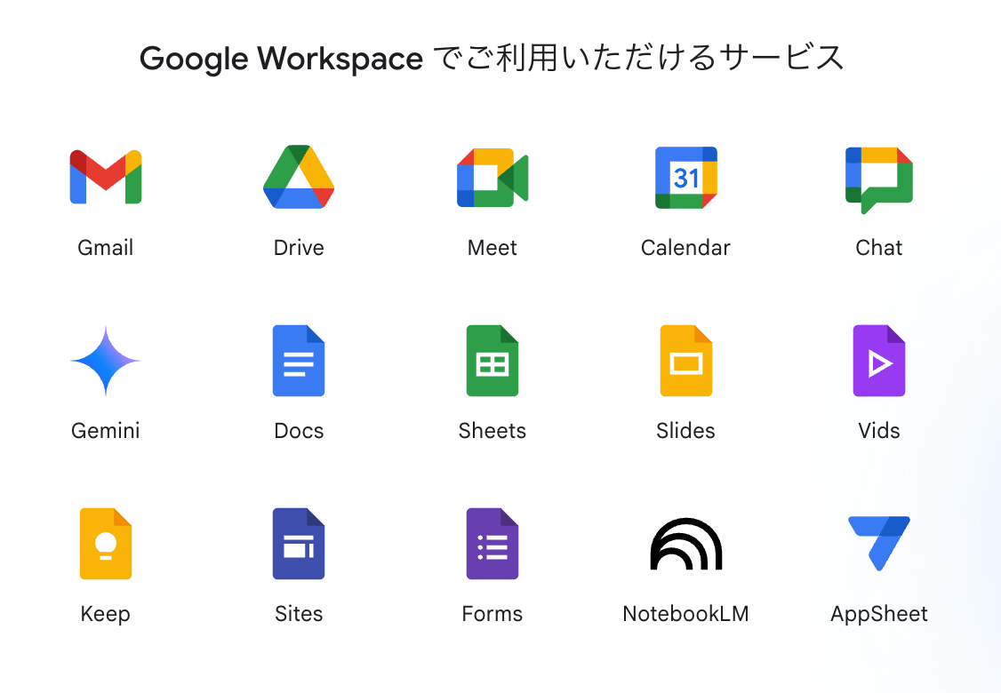Click the "Sheets" label text

pos(492,431)
